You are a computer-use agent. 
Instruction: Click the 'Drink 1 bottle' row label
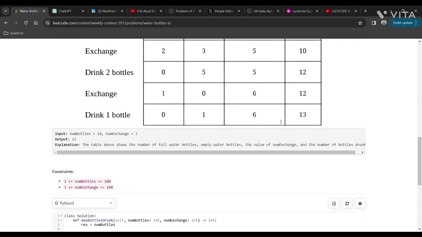(107, 115)
